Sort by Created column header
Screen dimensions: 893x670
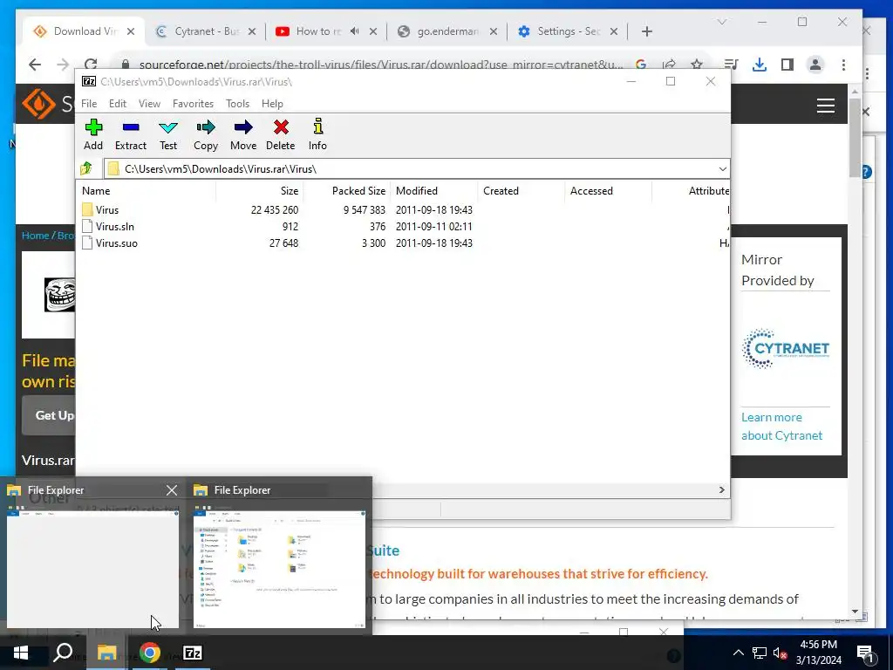[x=521, y=191]
